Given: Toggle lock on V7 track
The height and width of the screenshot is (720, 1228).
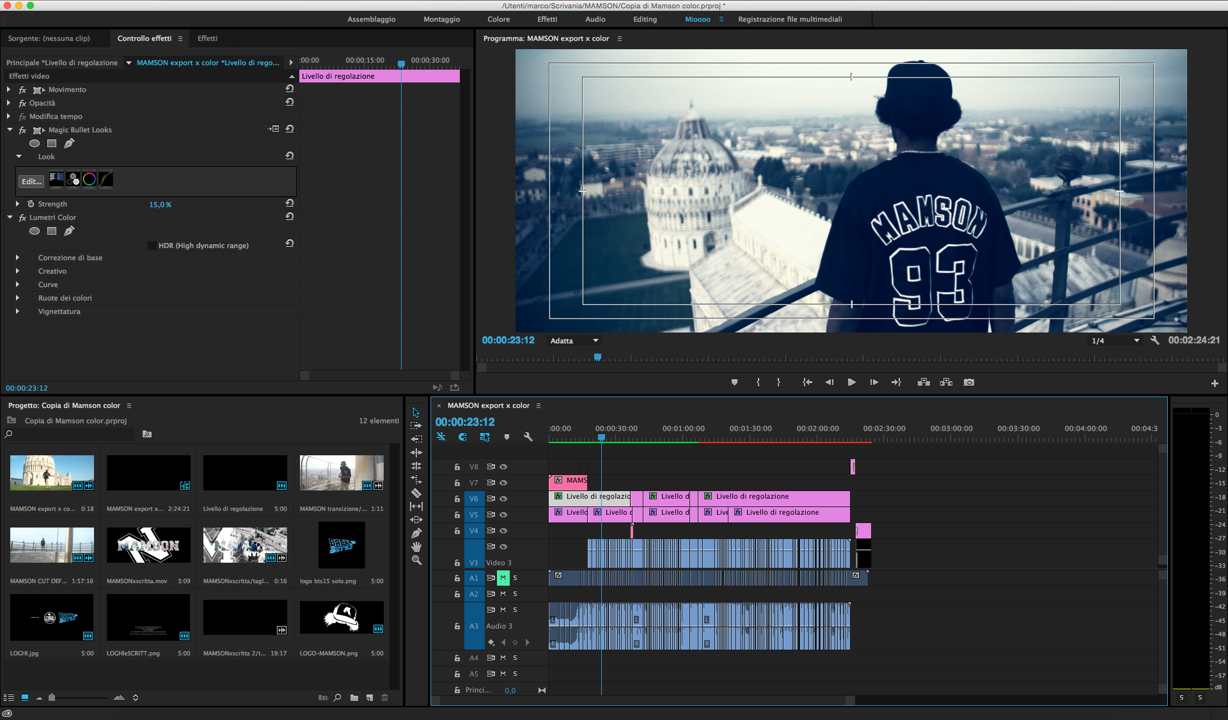Looking at the screenshot, I should point(457,483).
